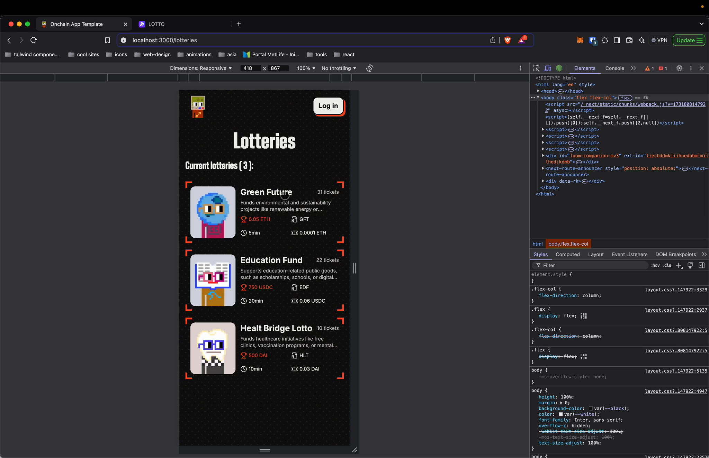This screenshot has height=458, width=709.
Task: Open Brave Shields lion icon
Action: click(508, 40)
